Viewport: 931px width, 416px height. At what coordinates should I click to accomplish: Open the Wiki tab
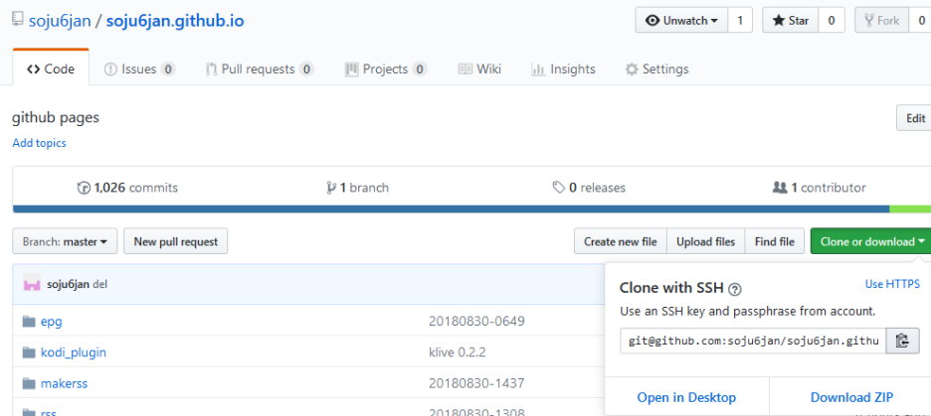479,69
